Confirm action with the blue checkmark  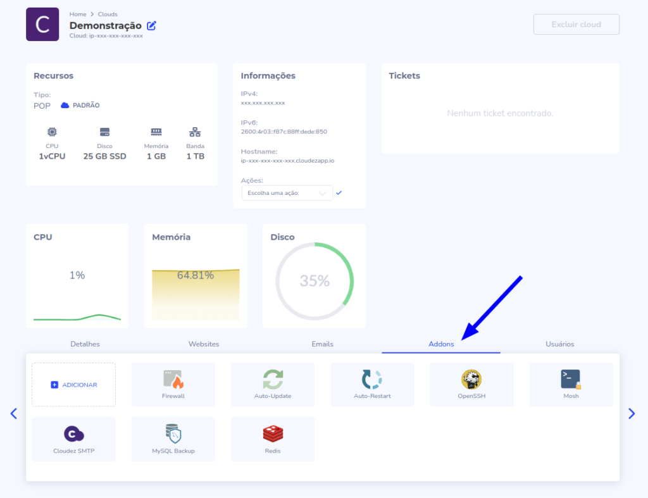(339, 192)
